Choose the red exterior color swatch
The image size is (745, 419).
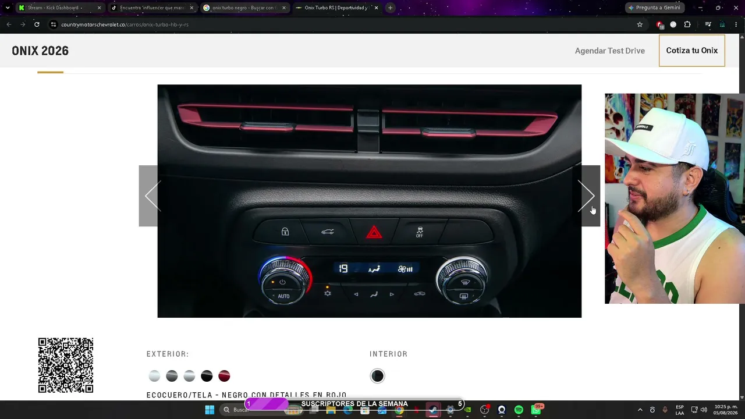click(x=224, y=376)
